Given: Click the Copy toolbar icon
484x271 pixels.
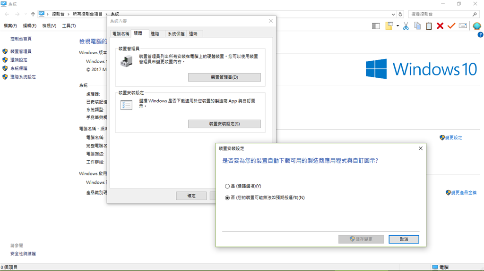Looking at the screenshot, I should (x=417, y=26).
